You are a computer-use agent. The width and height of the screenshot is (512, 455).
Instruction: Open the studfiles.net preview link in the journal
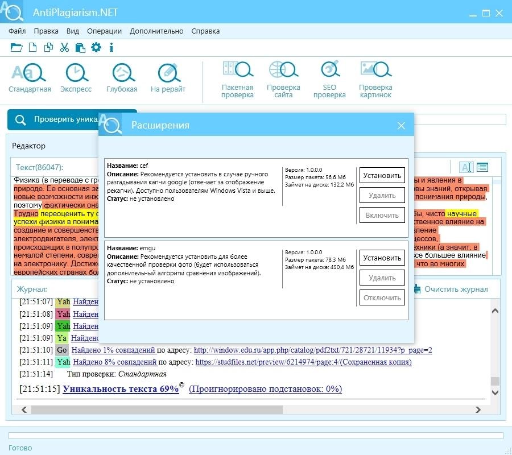[x=303, y=362]
